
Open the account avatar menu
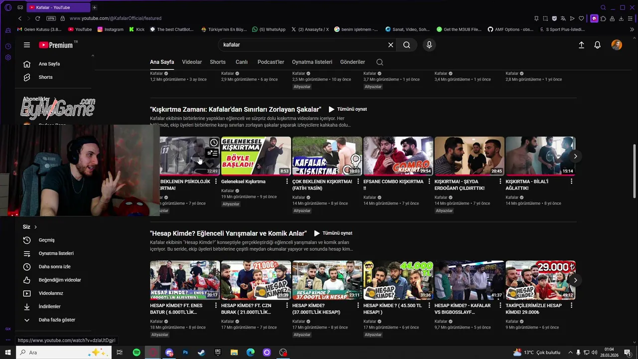coord(617,45)
